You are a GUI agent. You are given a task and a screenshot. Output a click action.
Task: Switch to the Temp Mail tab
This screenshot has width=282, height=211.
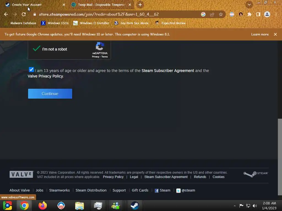(101, 5)
